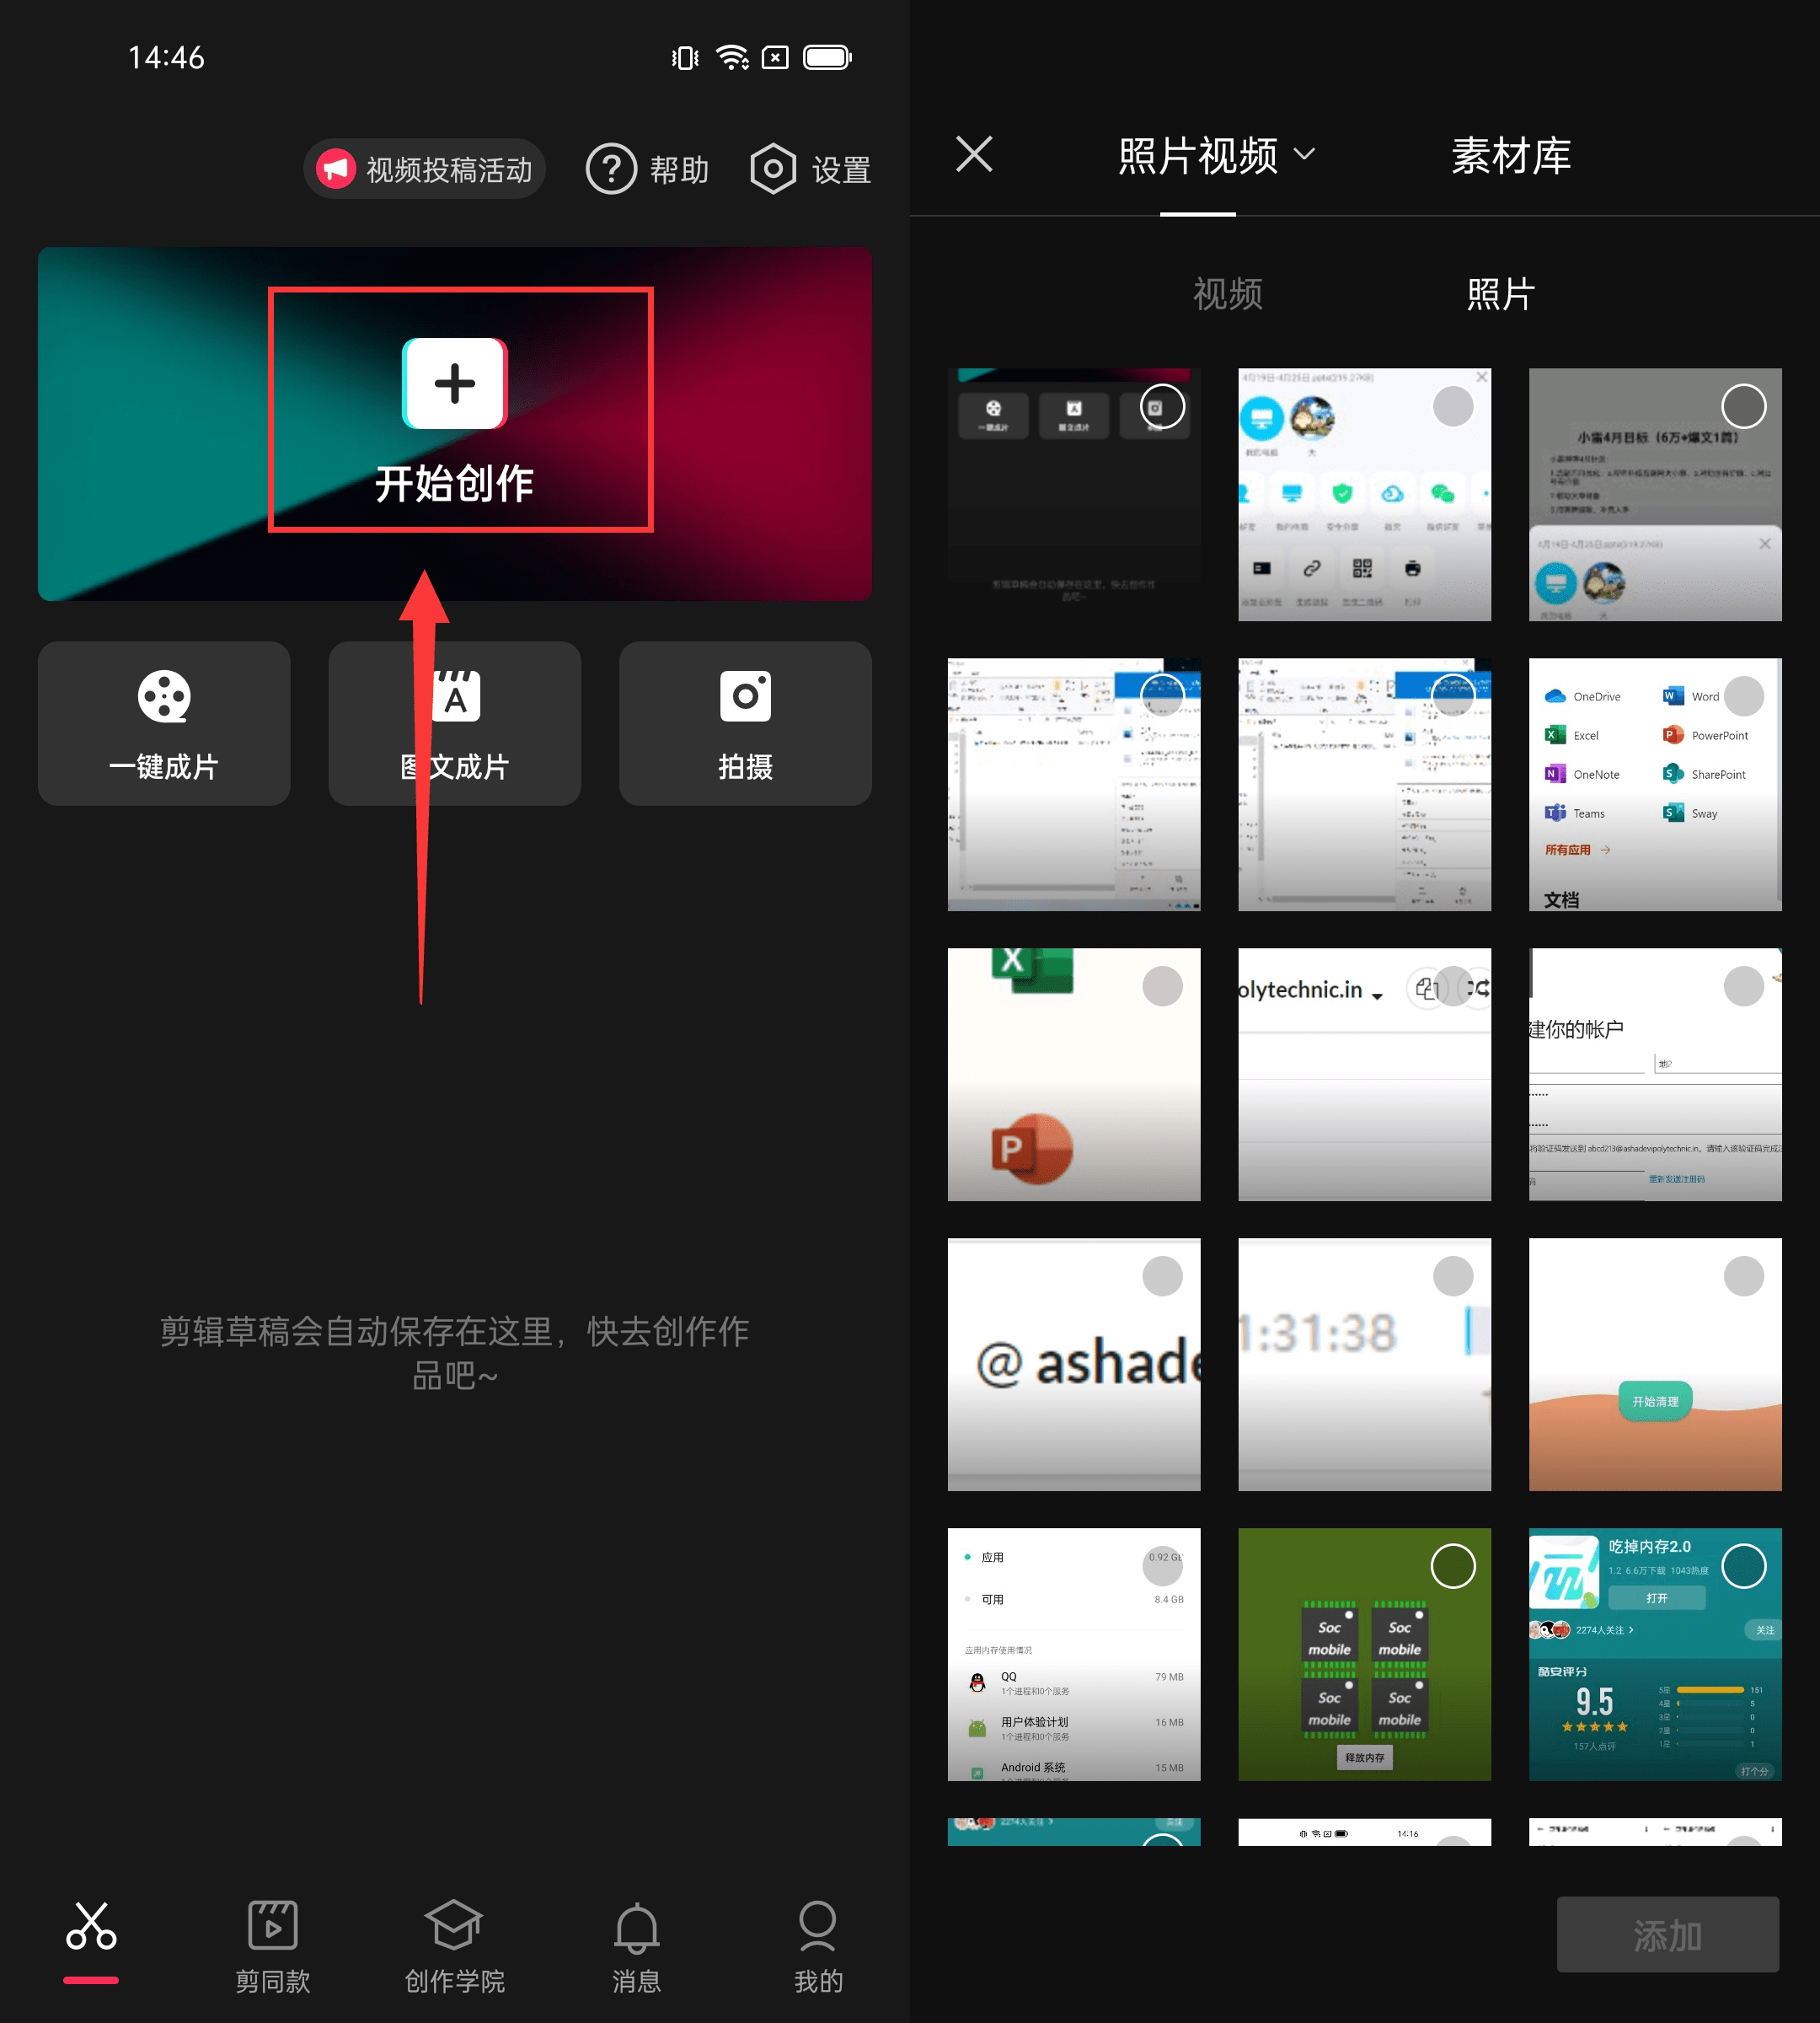Screen dimensions: 1820x2023
Task: Select 图文成片 button
Action: click(455, 723)
